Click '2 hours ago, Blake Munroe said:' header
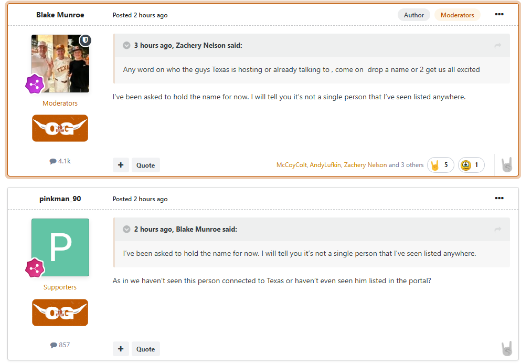 pos(185,230)
